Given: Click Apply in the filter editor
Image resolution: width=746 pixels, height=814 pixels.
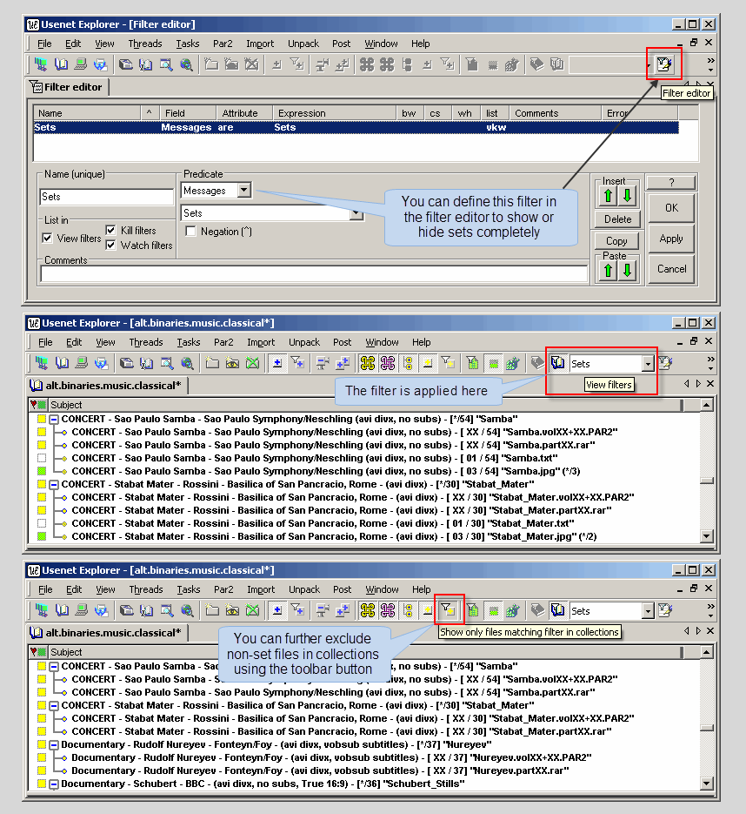Looking at the screenshot, I should 671,239.
